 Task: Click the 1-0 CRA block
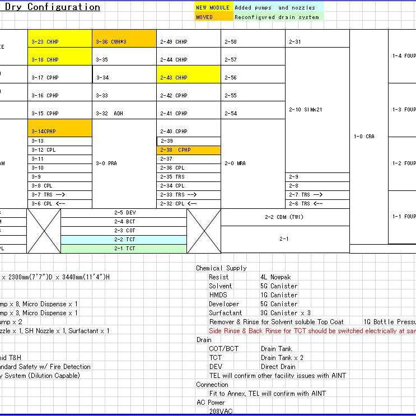click(369, 136)
